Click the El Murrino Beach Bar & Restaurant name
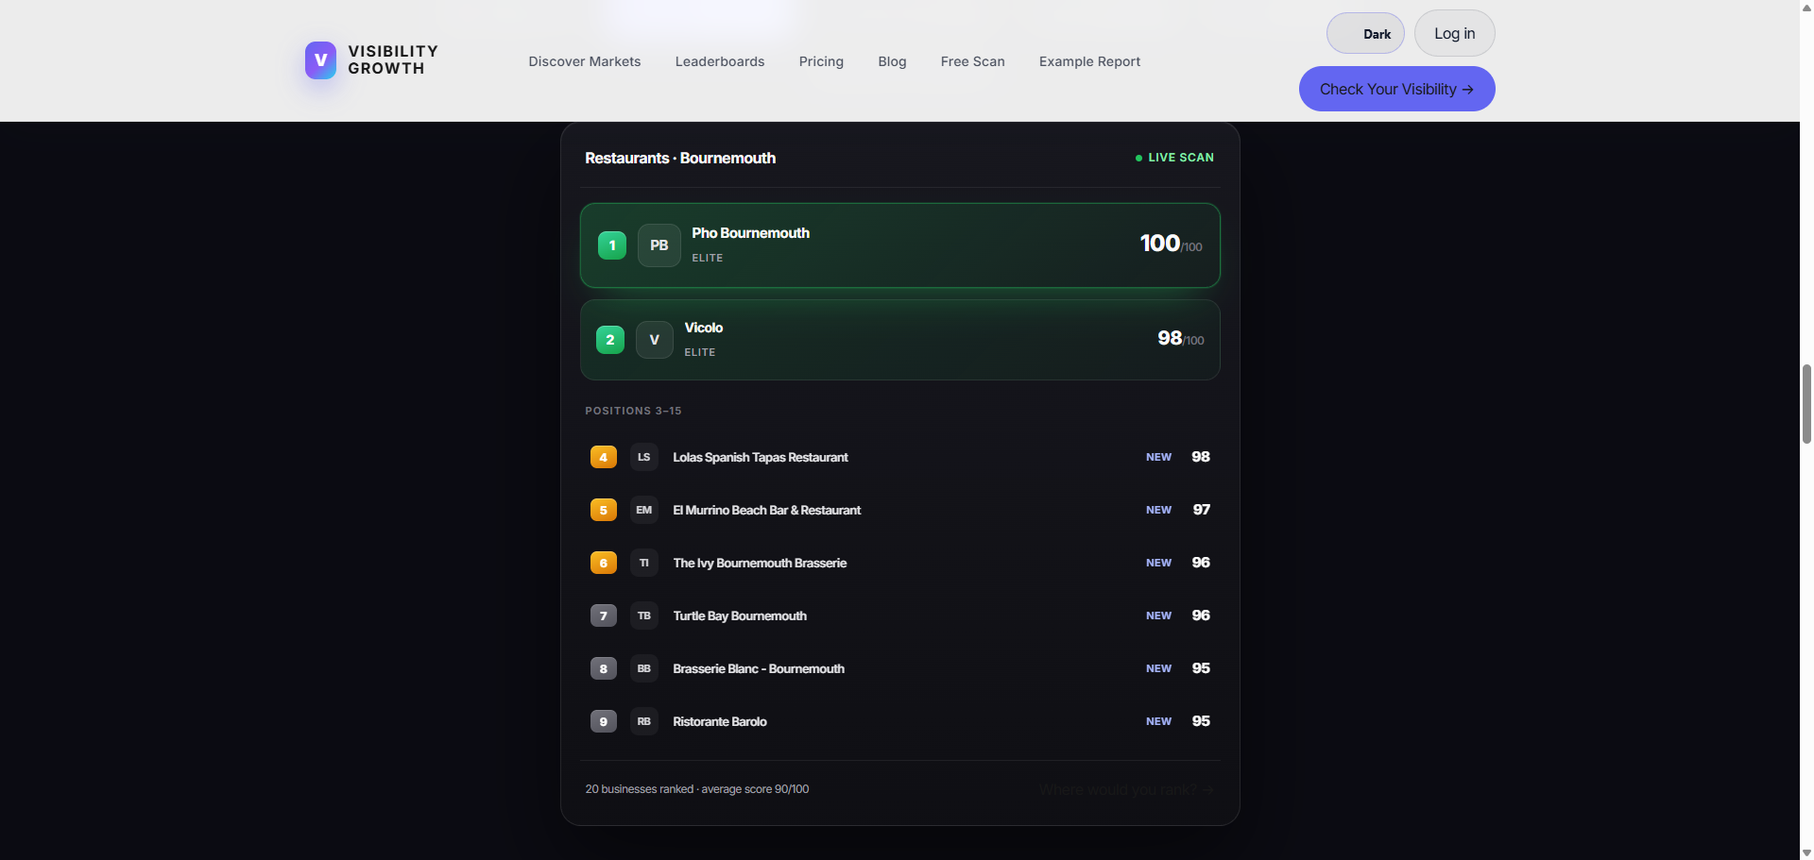The height and width of the screenshot is (860, 1814). (x=767, y=510)
